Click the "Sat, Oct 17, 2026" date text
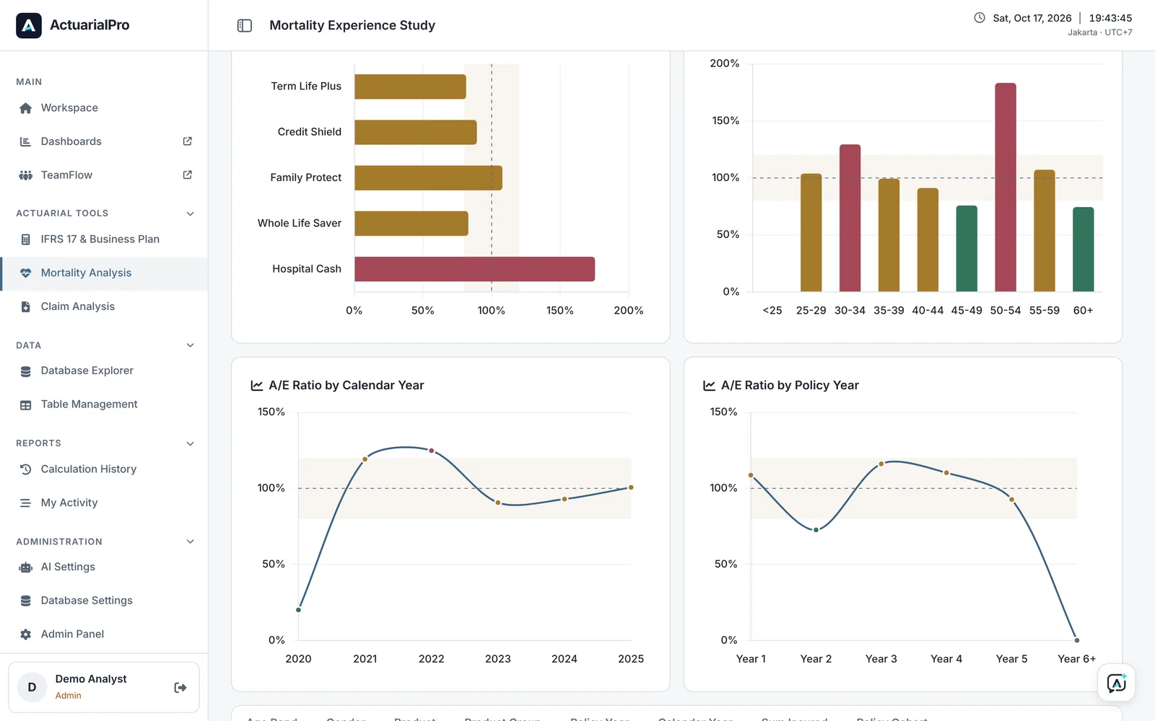The height and width of the screenshot is (721, 1155). click(x=1032, y=18)
